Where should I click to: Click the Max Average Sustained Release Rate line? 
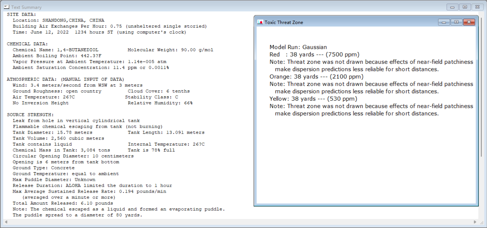click(x=89, y=191)
